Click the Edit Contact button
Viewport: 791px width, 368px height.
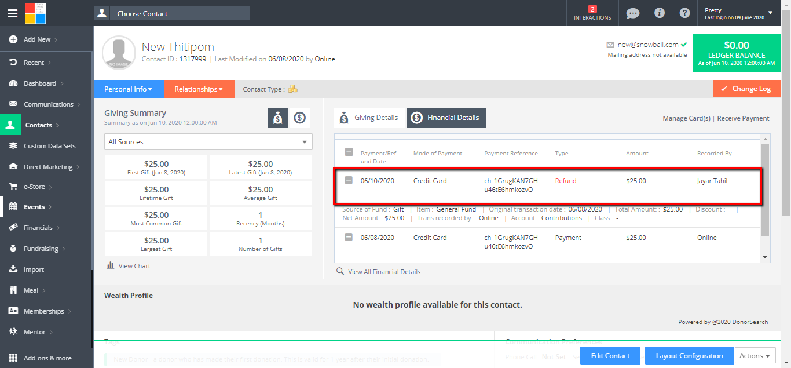(x=610, y=356)
